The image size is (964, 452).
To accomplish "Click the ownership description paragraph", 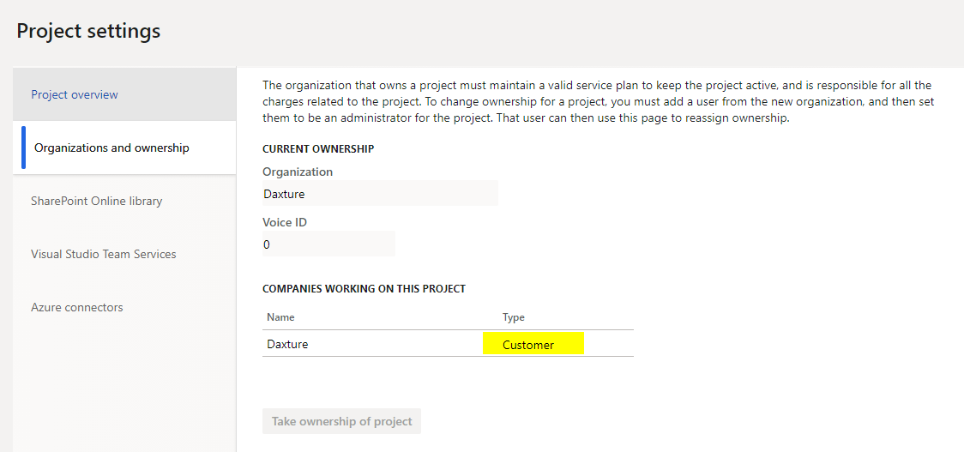I will pyautogui.click(x=597, y=101).
